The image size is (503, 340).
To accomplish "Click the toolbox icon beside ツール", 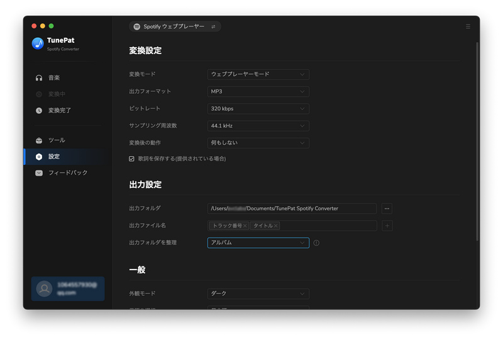I will (x=39, y=140).
